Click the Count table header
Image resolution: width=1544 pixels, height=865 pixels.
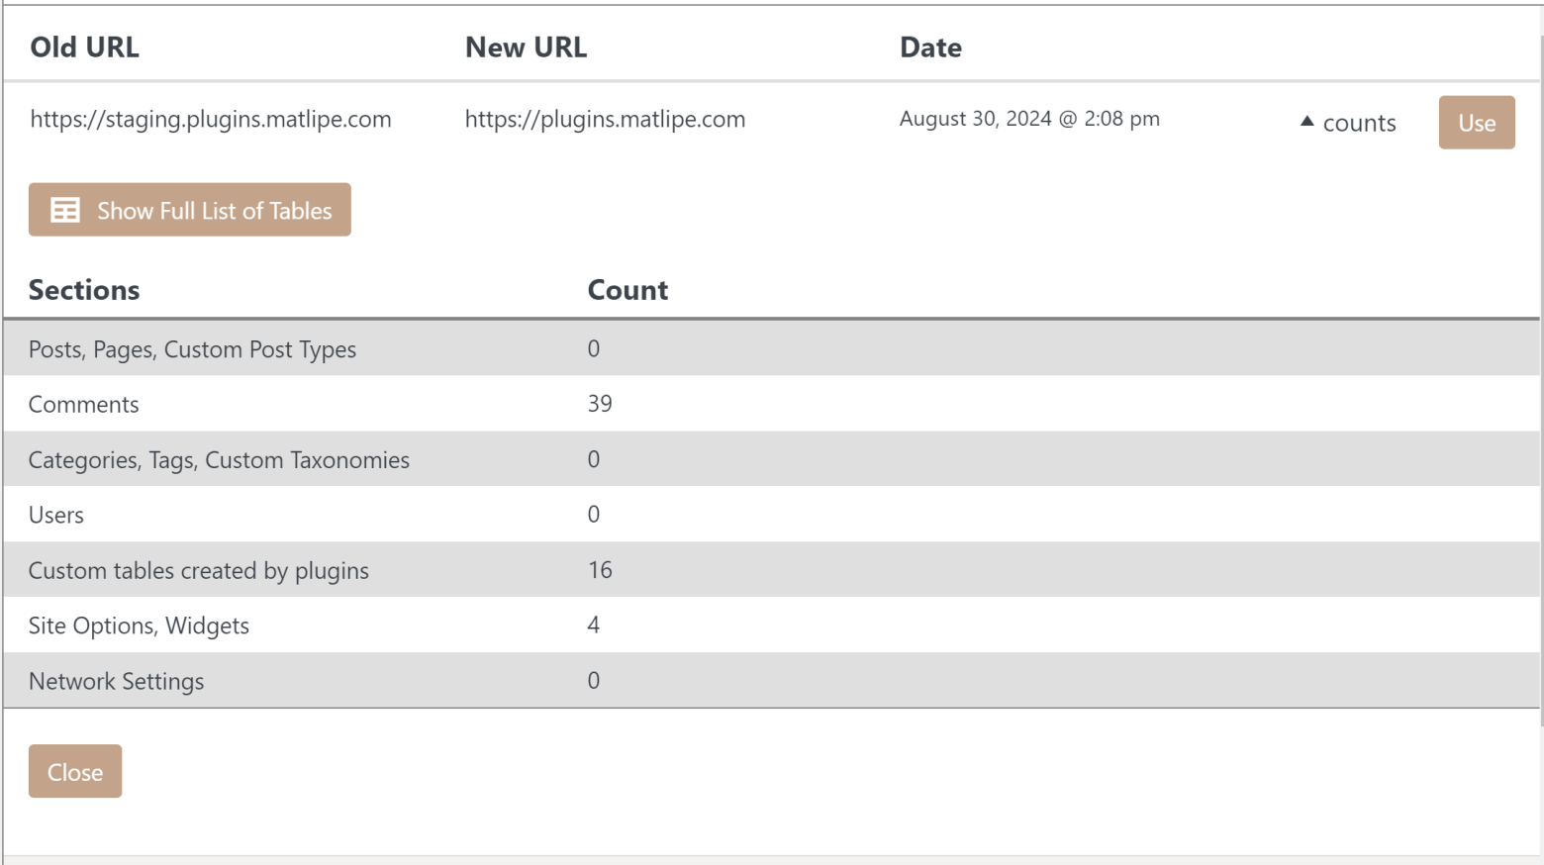coord(627,290)
